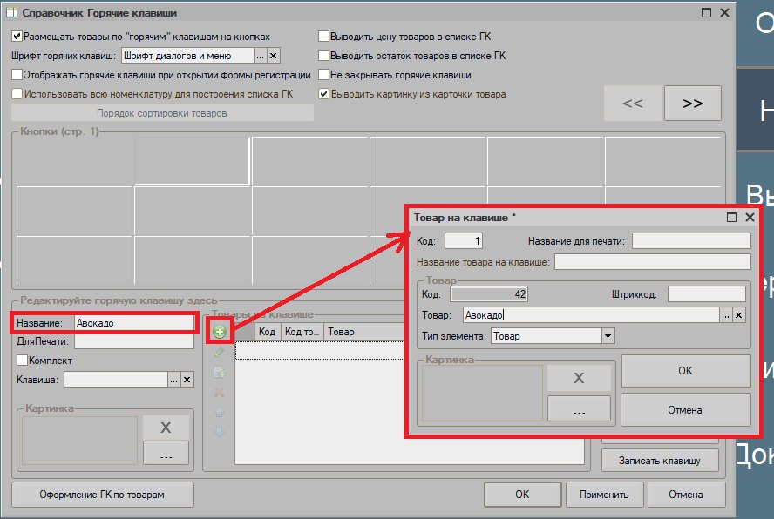Clear the Товар field using its x button

tap(738, 315)
